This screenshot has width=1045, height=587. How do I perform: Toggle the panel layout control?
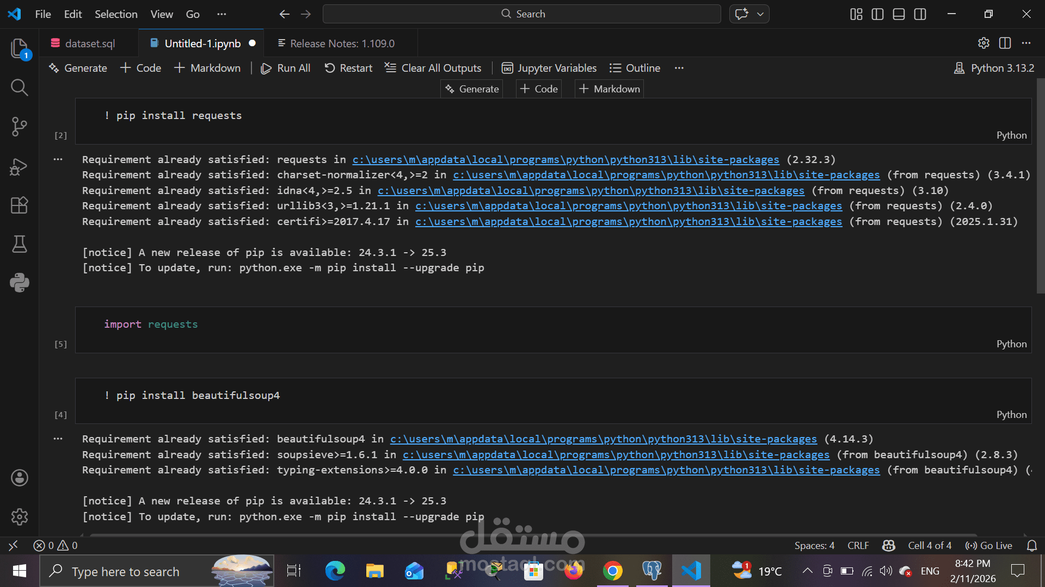click(898, 14)
